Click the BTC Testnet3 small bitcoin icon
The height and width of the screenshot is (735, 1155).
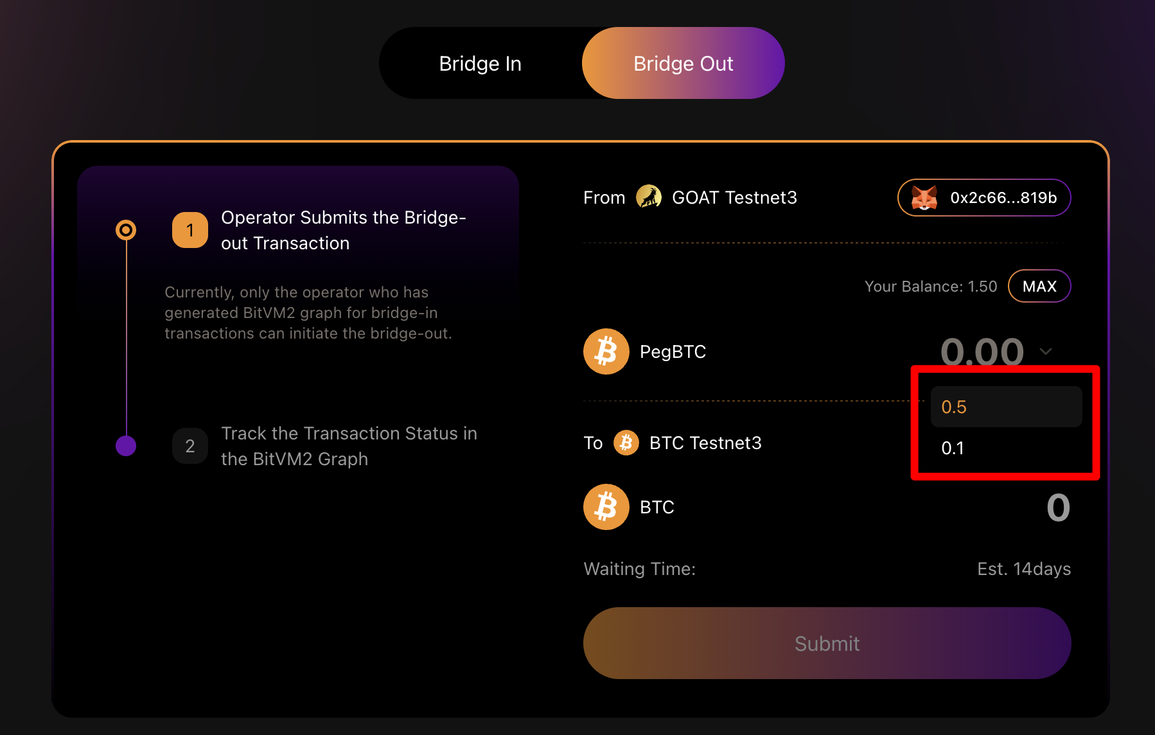(626, 443)
